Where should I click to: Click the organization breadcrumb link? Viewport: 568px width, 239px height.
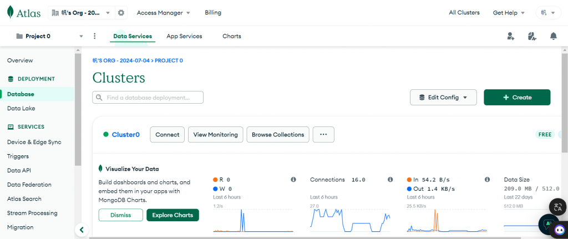click(121, 60)
